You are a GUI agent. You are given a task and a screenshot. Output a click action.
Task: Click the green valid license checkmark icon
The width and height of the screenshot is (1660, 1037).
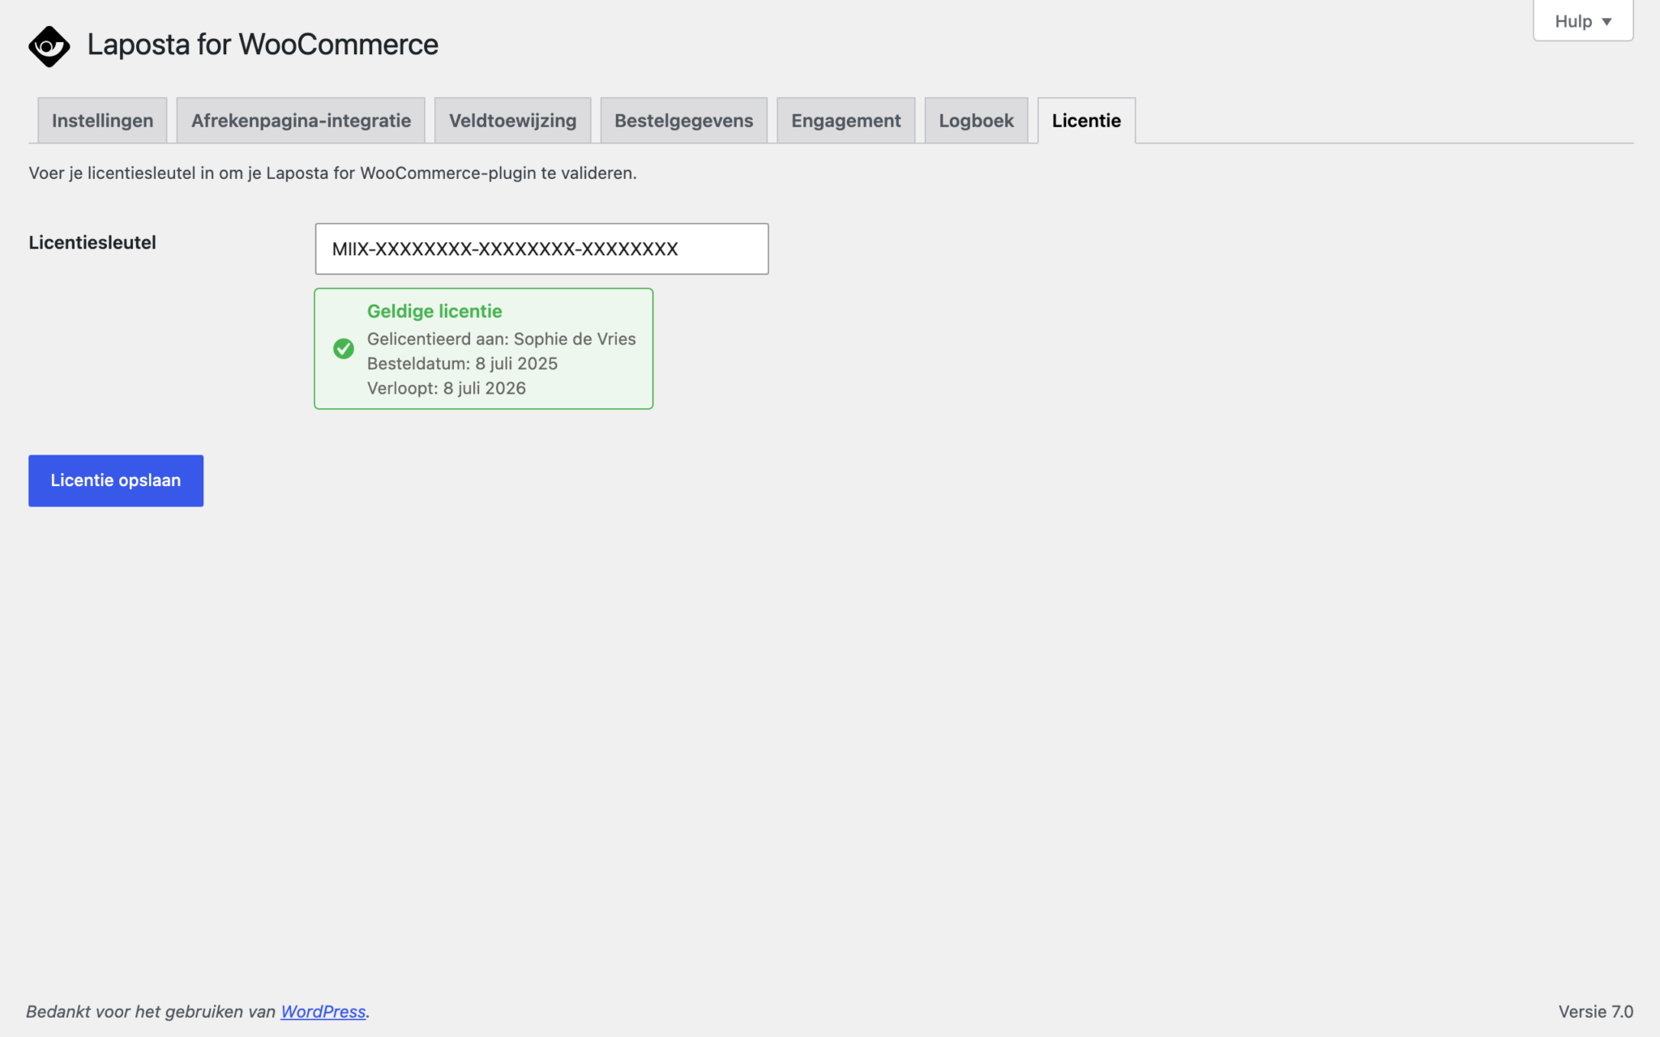click(x=344, y=348)
